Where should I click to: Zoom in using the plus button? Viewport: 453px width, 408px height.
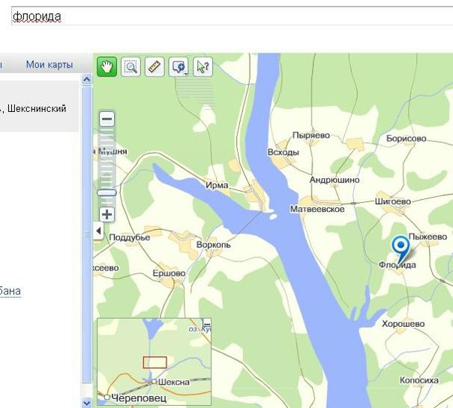tap(107, 214)
